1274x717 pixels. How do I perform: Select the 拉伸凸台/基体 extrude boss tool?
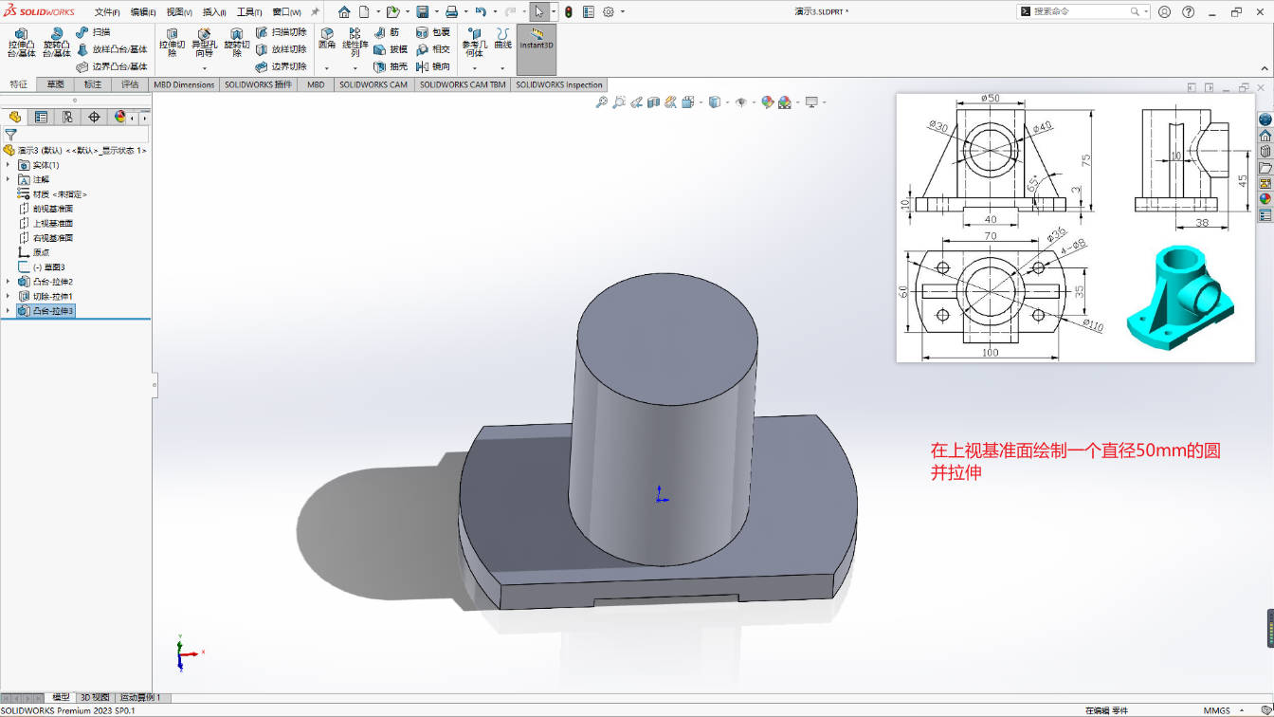[21, 43]
